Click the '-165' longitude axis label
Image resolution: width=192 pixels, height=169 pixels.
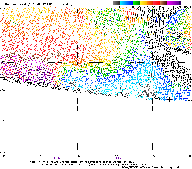3,156
